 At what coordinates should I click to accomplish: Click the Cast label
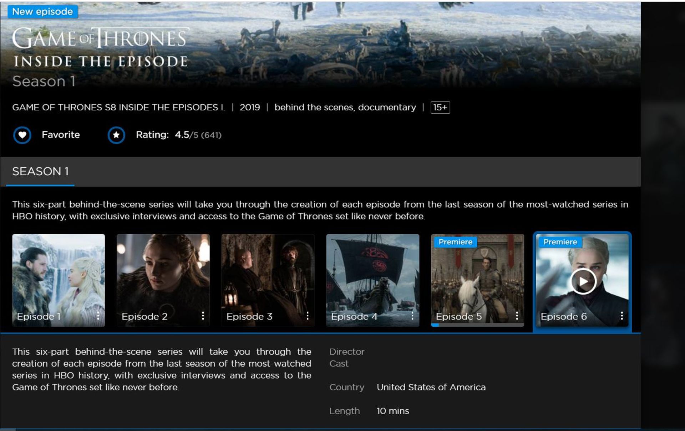339,364
